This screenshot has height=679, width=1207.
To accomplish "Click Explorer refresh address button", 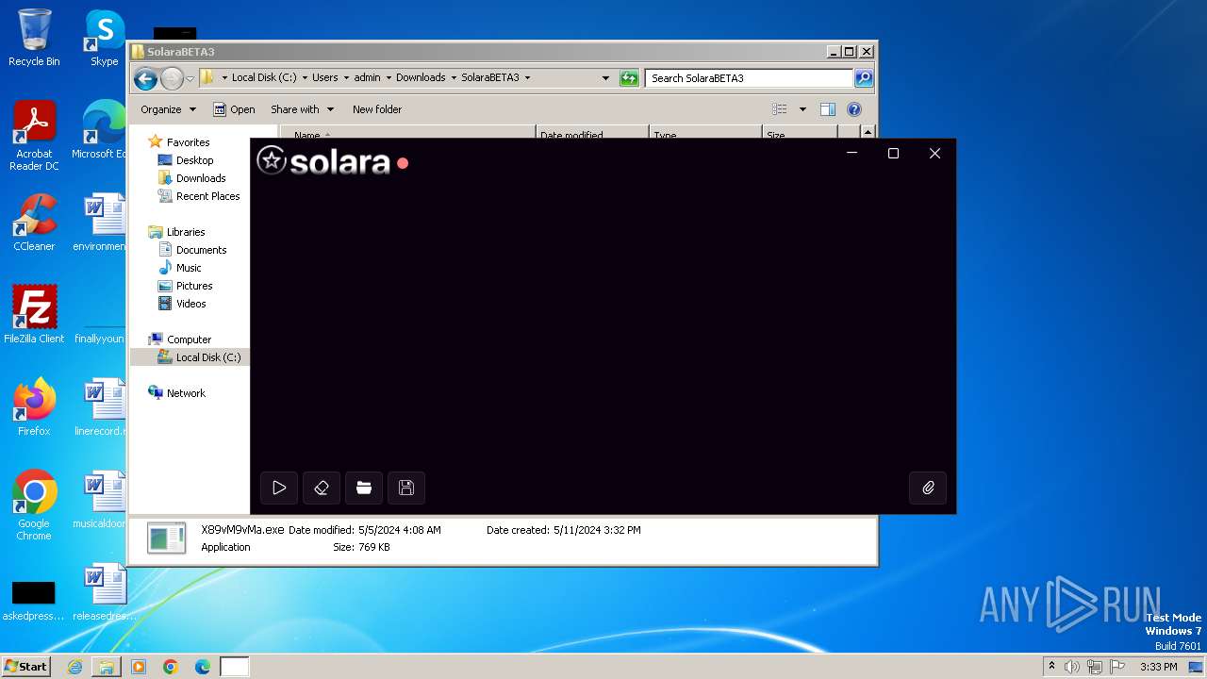I will pos(629,78).
